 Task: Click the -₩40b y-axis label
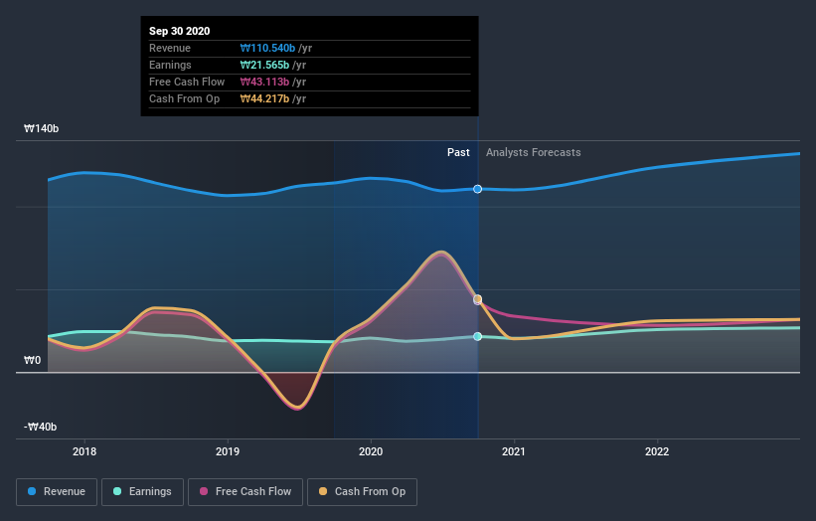[x=40, y=427]
